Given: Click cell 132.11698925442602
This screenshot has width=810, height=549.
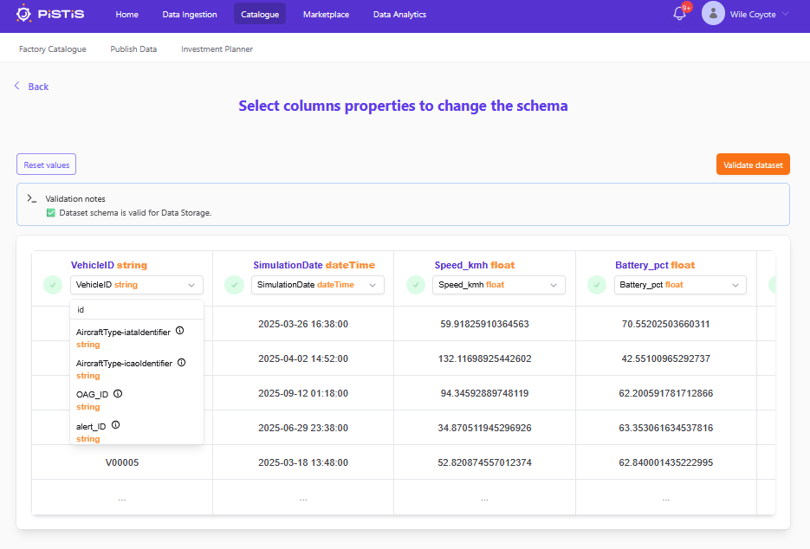Looking at the screenshot, I should pos(484,358).
